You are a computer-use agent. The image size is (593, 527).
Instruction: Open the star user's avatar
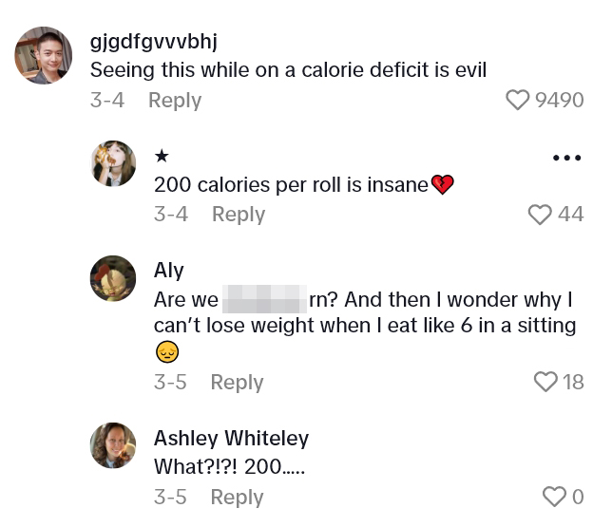113,163
